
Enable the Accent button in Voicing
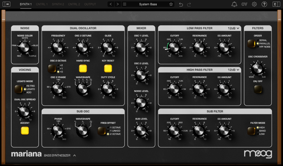point(25,130)
